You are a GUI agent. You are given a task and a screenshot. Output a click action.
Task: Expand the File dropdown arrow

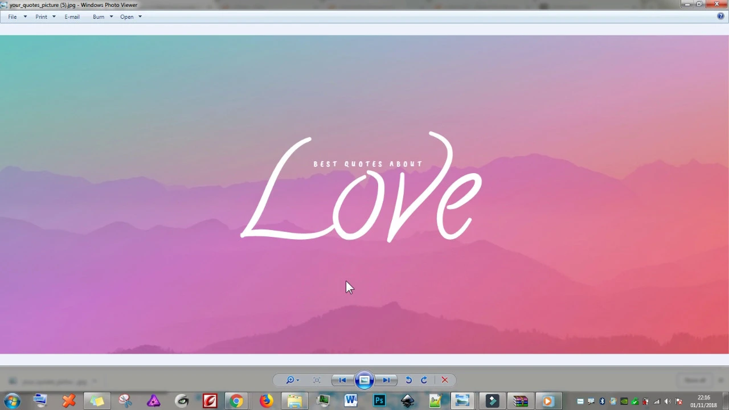pyautogui.click(x=25, y=17)
